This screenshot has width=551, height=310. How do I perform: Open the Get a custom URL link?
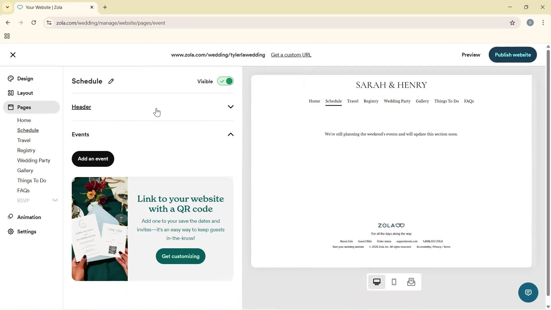click(291, 55)
